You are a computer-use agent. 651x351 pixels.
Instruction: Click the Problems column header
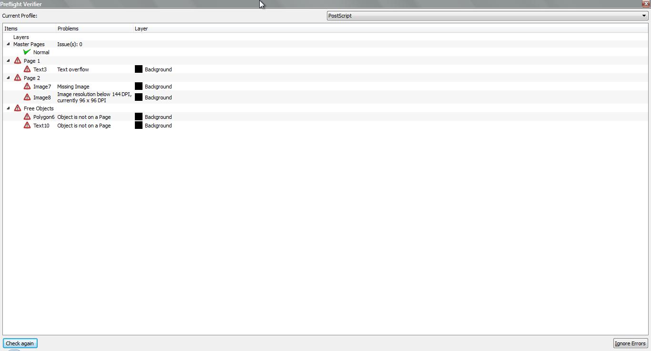coord(95,29)
